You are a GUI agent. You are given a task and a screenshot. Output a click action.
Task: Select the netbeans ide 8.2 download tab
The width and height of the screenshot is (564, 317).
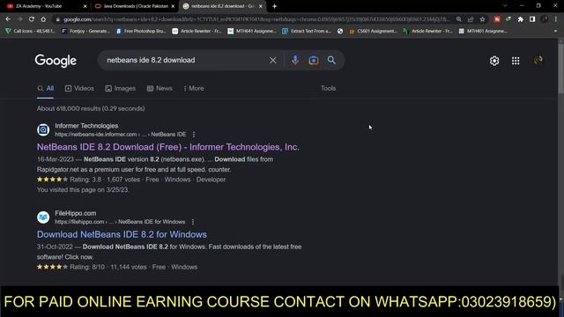223,6
